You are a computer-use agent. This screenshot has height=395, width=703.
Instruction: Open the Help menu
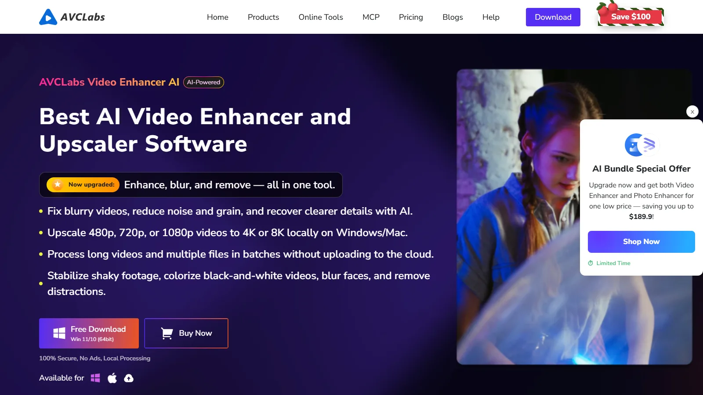click(491, 17)
